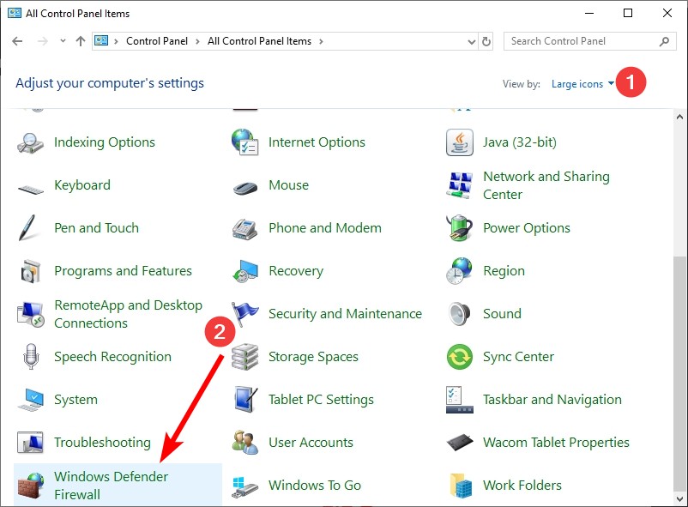
Task: Open Programs and Features link text
Action: pyautogui.click(x=123, y=271)
